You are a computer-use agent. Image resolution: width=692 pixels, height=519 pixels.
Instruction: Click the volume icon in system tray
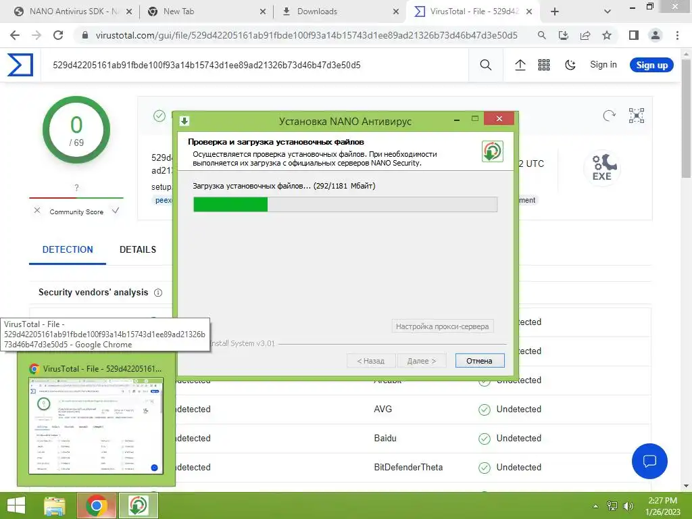[628, 506]
